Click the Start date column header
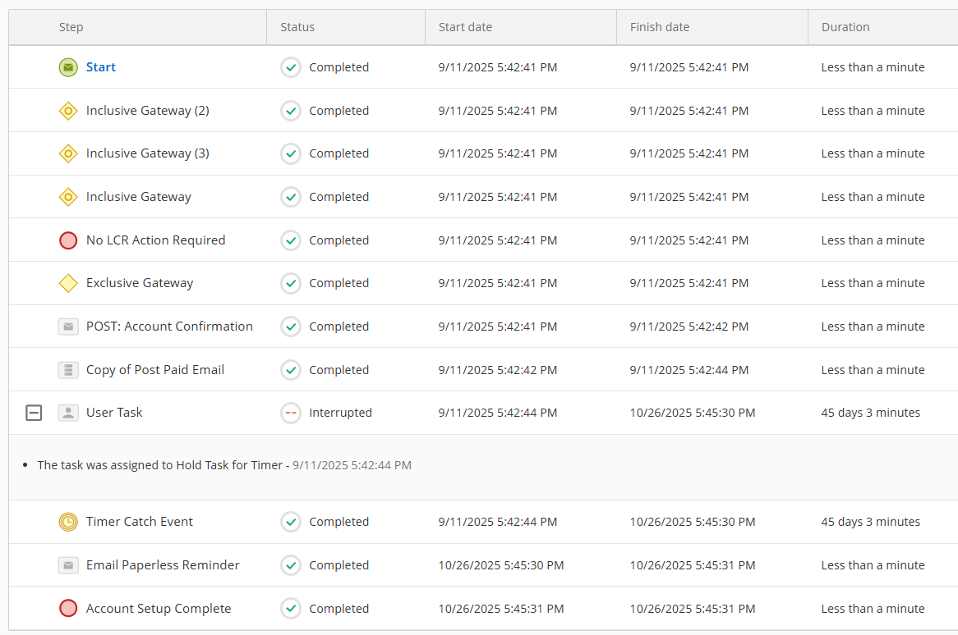The width and height of the screenshot is (958, 635). pyautogui.click(x=465, y=27)
